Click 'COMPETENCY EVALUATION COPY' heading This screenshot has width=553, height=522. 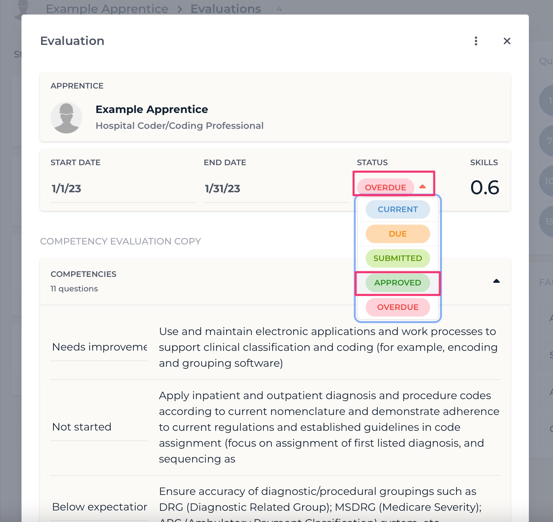tap(121, 242)
